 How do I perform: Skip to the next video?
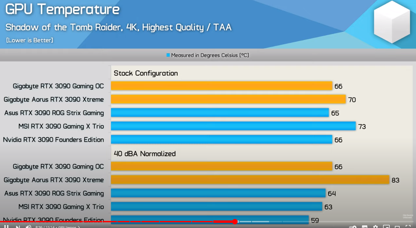[x=18, y=227]
